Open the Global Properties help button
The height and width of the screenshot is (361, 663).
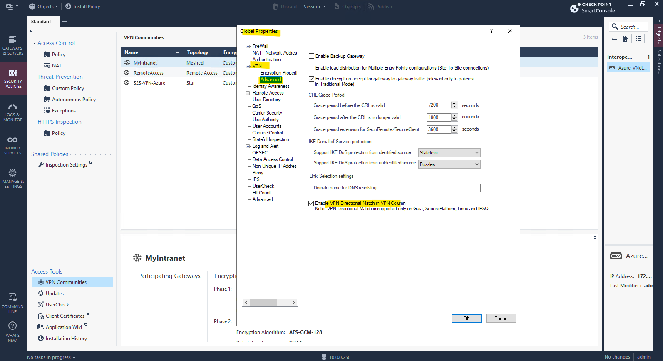tap(492, 31)
